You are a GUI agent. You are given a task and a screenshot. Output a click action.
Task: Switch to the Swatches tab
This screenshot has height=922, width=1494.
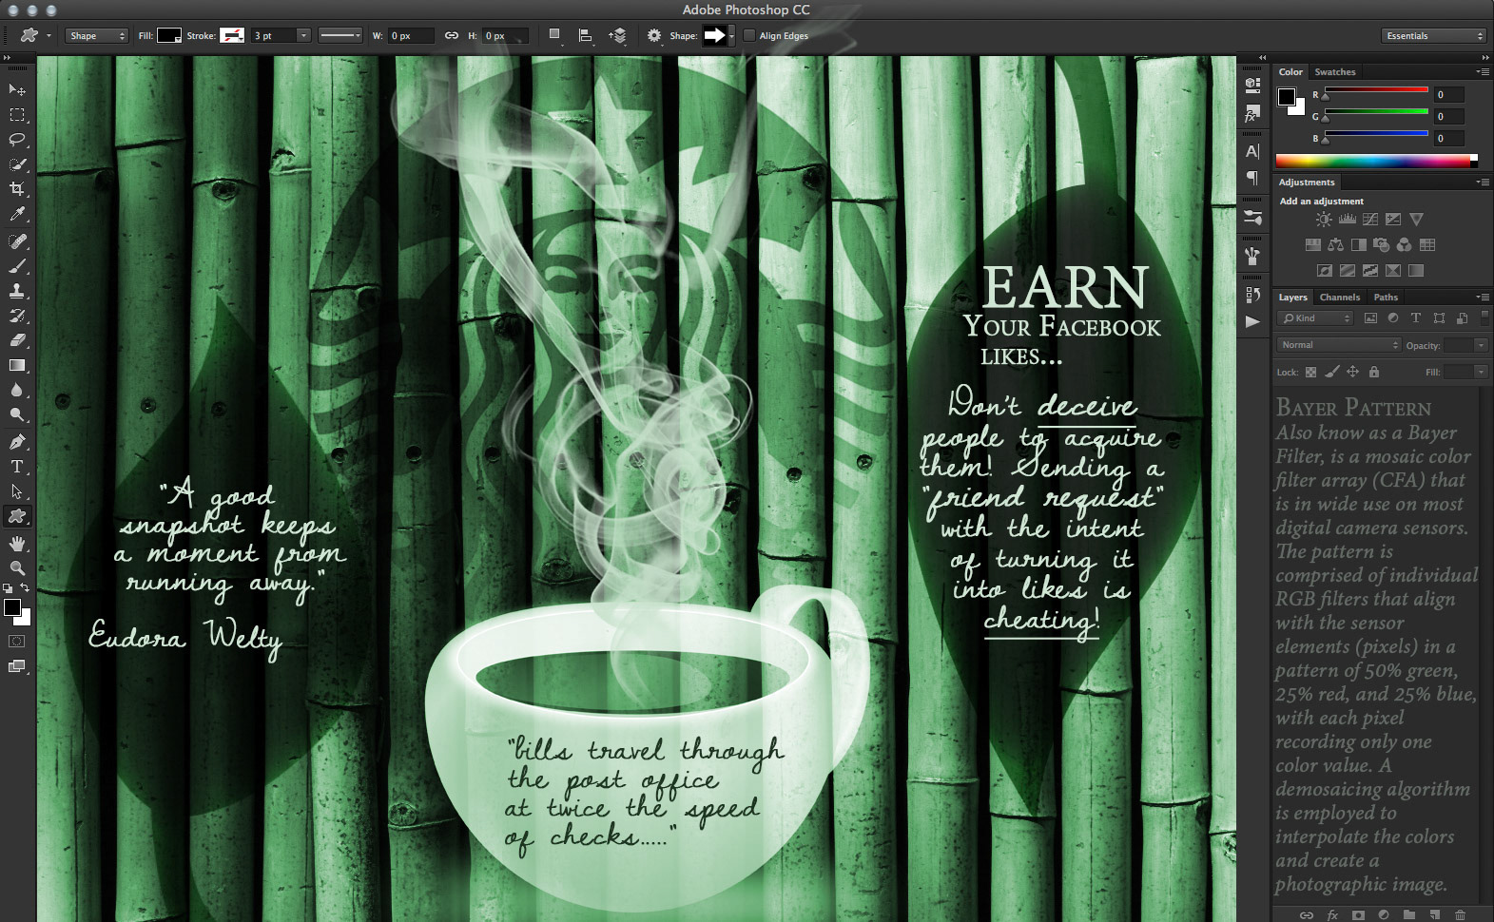click(1334, 72)
